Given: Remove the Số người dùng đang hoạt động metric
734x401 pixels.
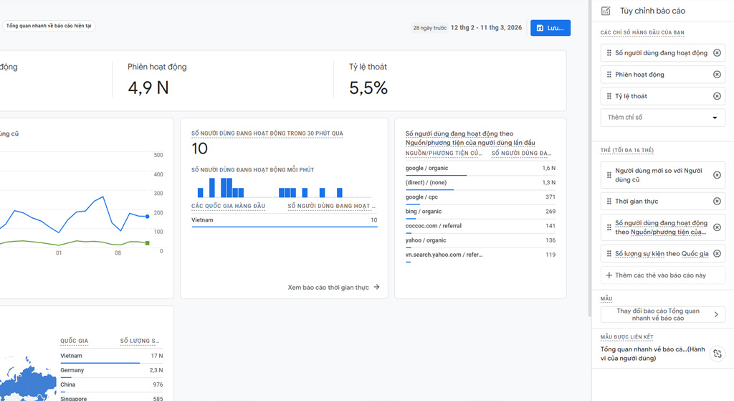Looking at the screenshot, I should click(717, 53).
